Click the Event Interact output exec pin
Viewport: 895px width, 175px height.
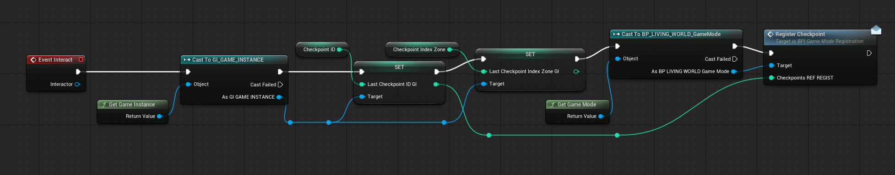point(78,72)
